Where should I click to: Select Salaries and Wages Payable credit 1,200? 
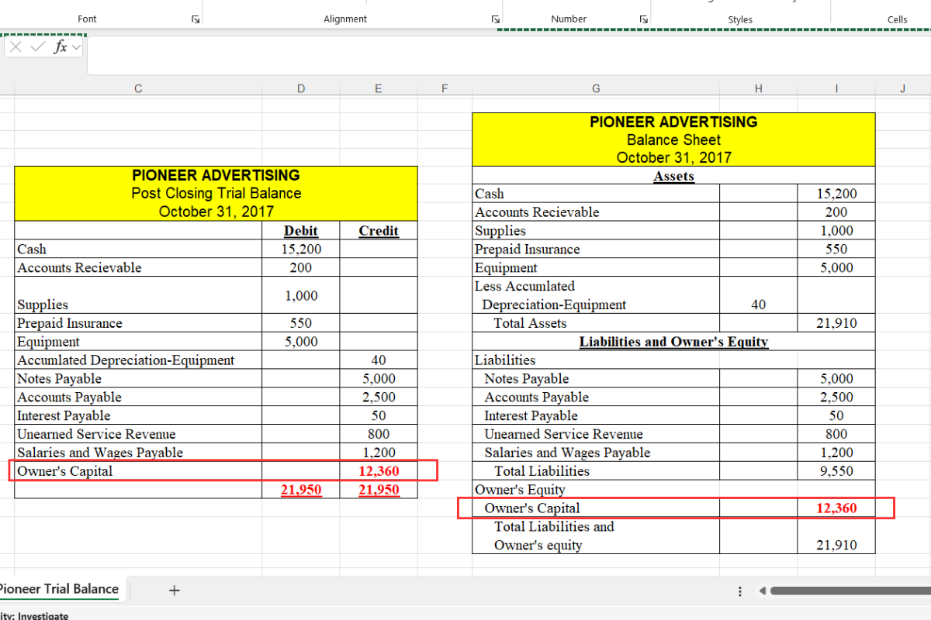click(x=379, y=453)
